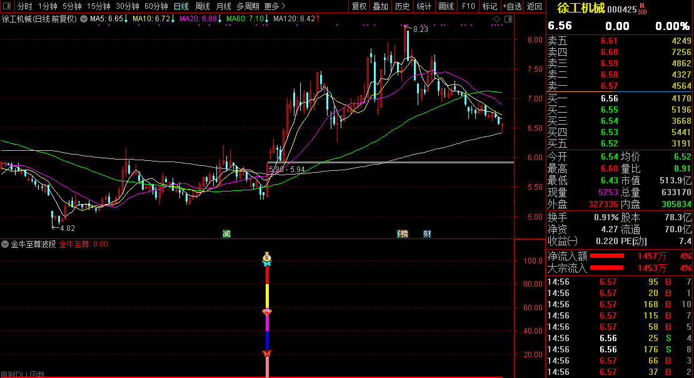Toggle the 复权 price adjustment option
This screenshot has width=694, height=378.
point(359,6)
